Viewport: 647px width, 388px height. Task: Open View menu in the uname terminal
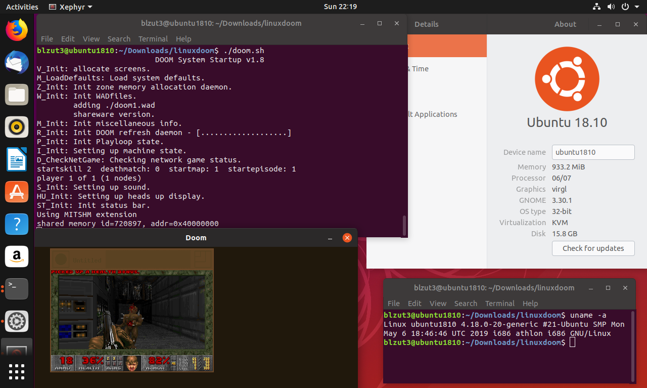438,304
